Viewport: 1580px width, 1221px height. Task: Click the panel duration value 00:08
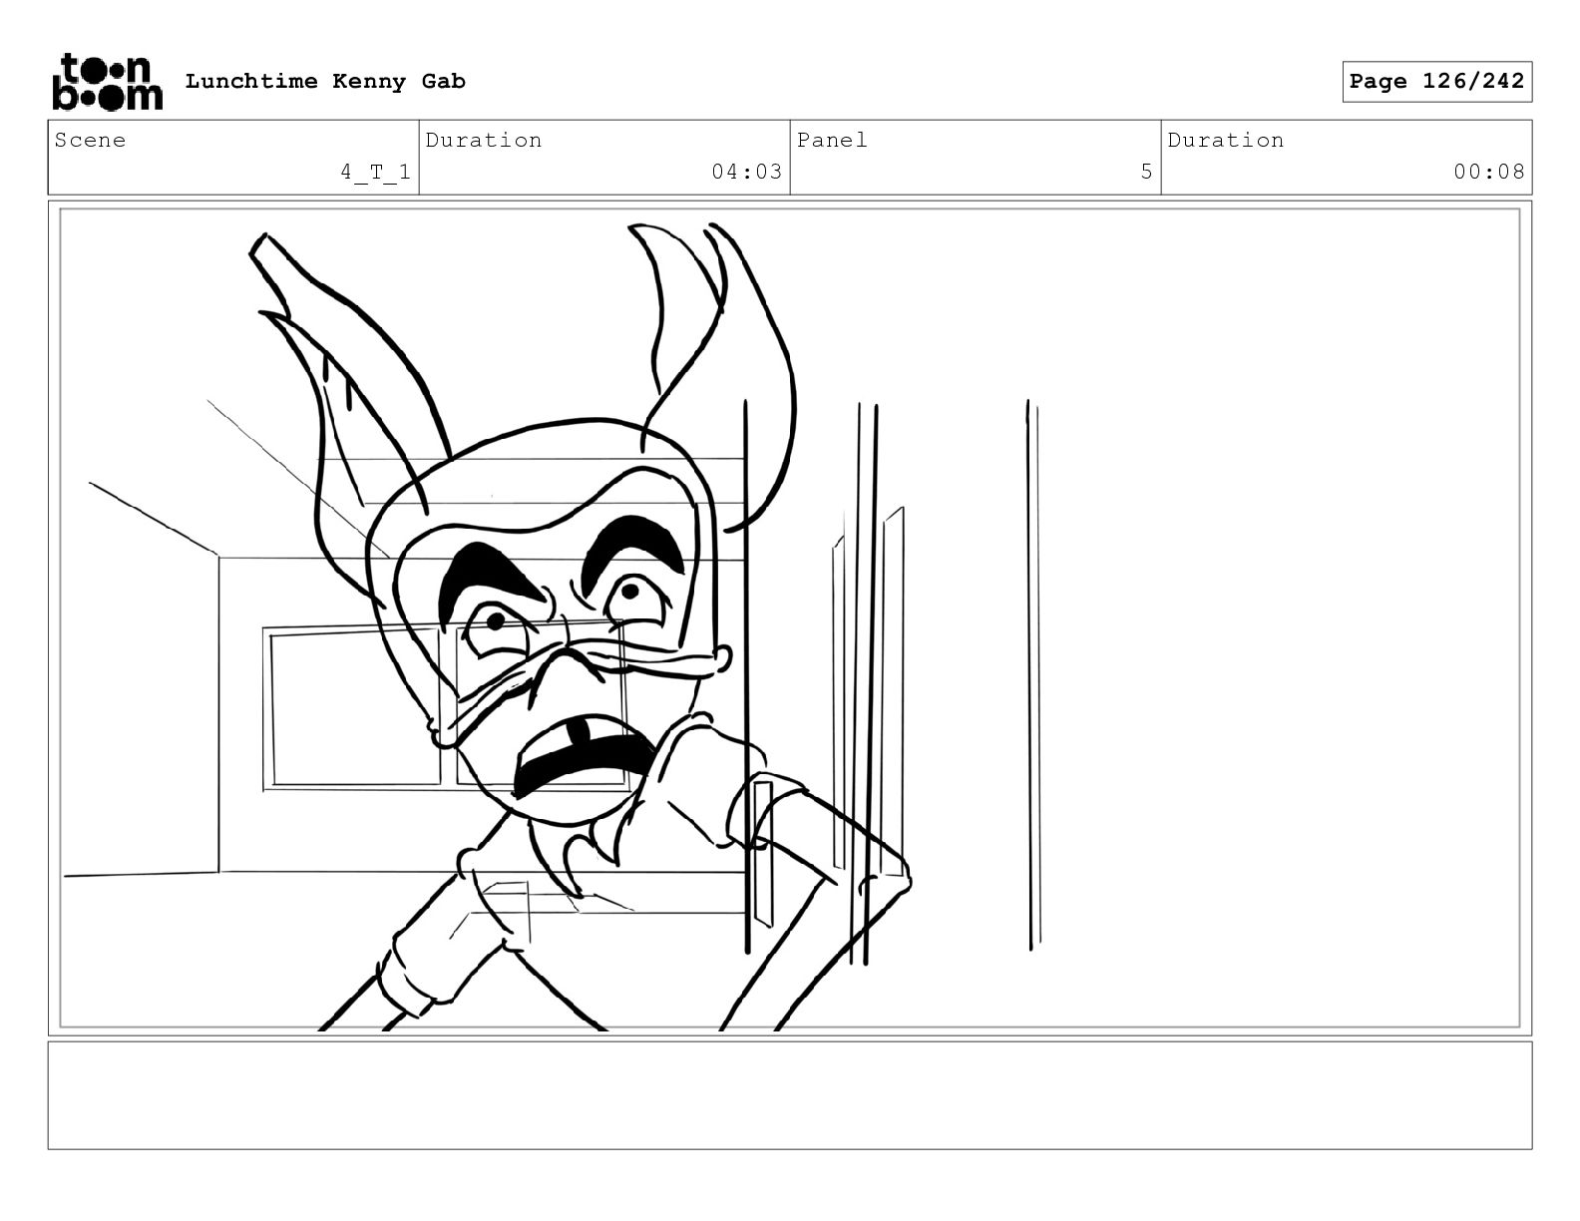(1488, 172)
